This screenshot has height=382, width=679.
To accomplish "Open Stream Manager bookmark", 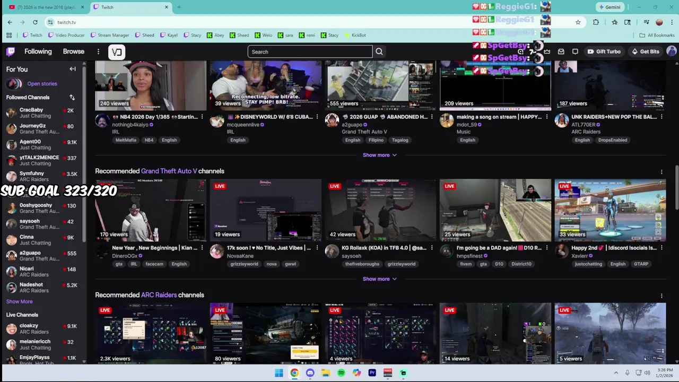I will click(110, 35).
